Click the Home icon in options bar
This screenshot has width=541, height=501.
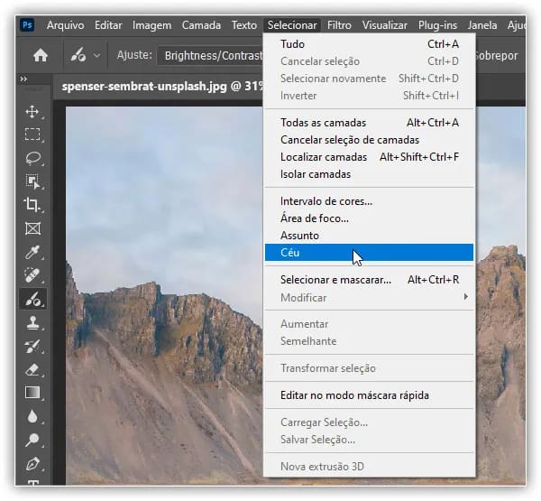click(x=41, y=55)
